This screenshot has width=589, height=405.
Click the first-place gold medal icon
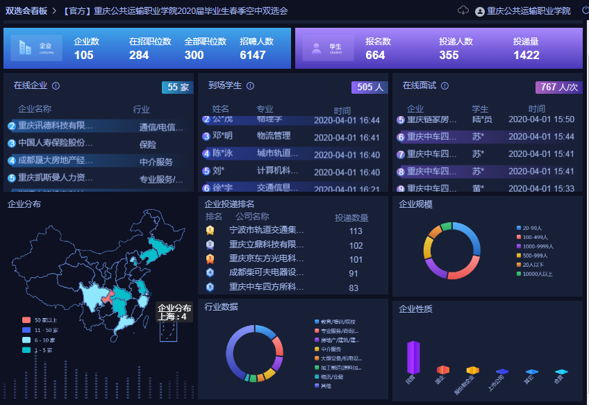210,231
